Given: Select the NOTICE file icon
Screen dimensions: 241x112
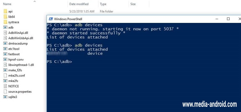Looking at the screenshot, I should tap(5, 86).
